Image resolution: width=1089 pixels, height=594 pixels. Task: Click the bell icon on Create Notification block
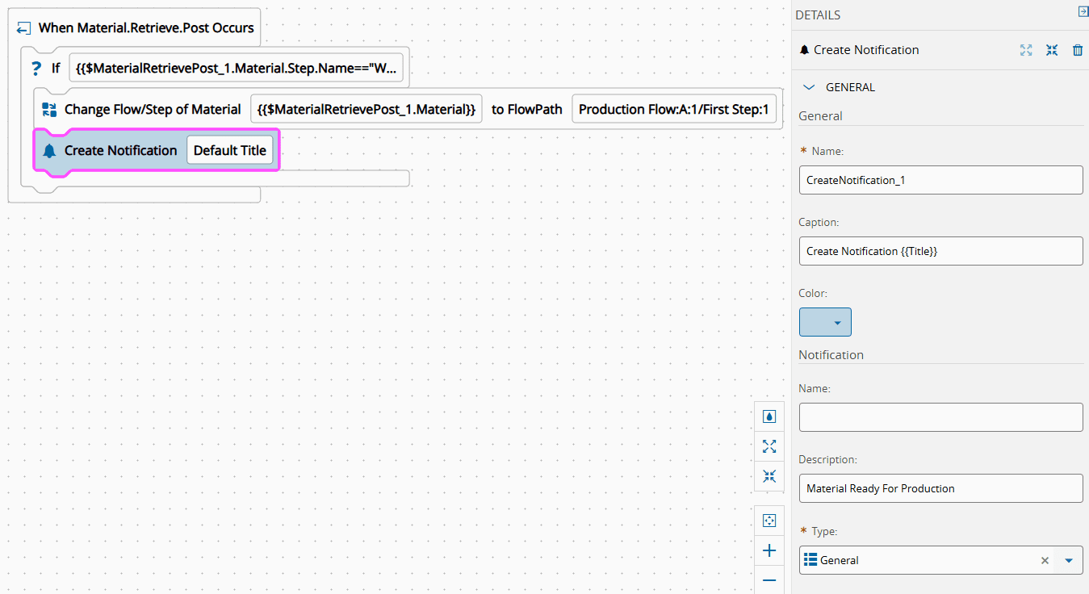(49, 151)
